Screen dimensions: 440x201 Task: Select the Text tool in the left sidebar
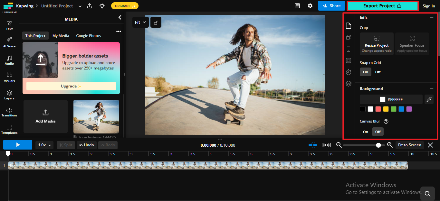point(9,25)
